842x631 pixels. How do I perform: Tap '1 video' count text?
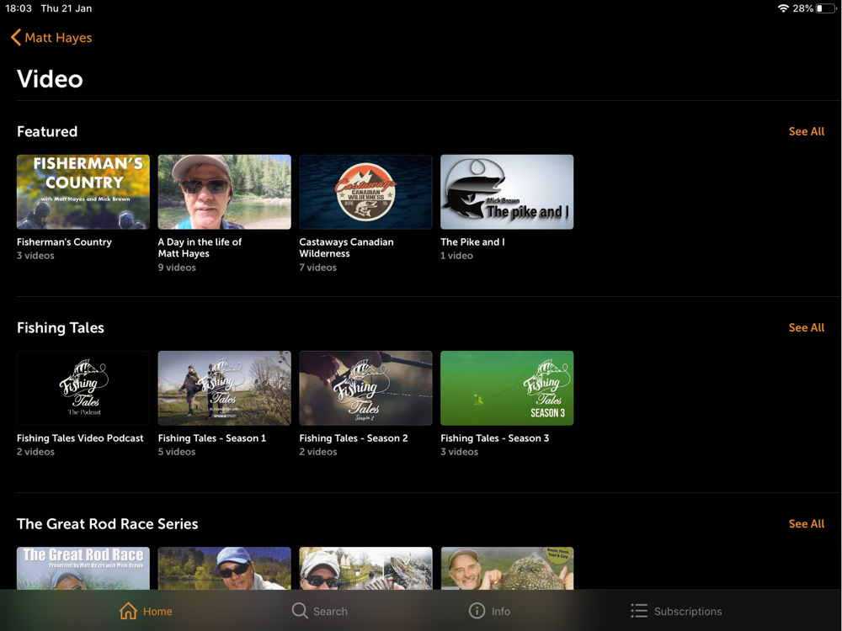(x=456, y=256)
